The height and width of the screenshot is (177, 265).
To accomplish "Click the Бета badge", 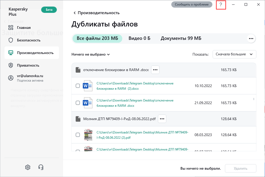I will [x=49, y=10].
